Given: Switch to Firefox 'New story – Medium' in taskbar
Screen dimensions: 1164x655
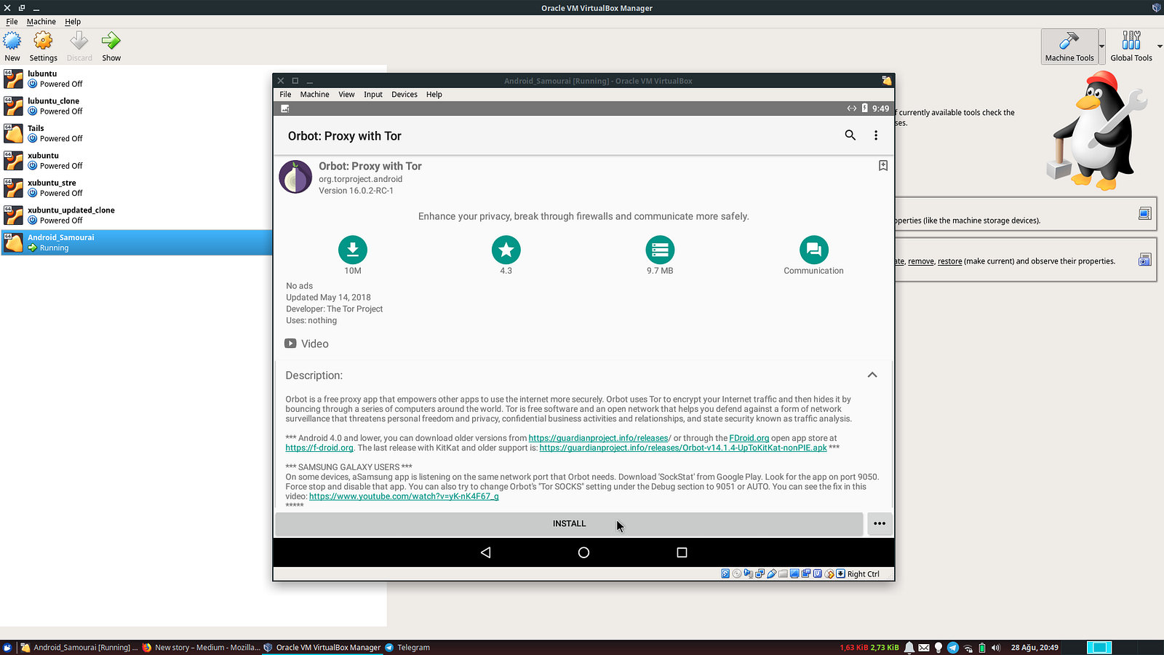Looking at the screenshot, I should (201, 648).
